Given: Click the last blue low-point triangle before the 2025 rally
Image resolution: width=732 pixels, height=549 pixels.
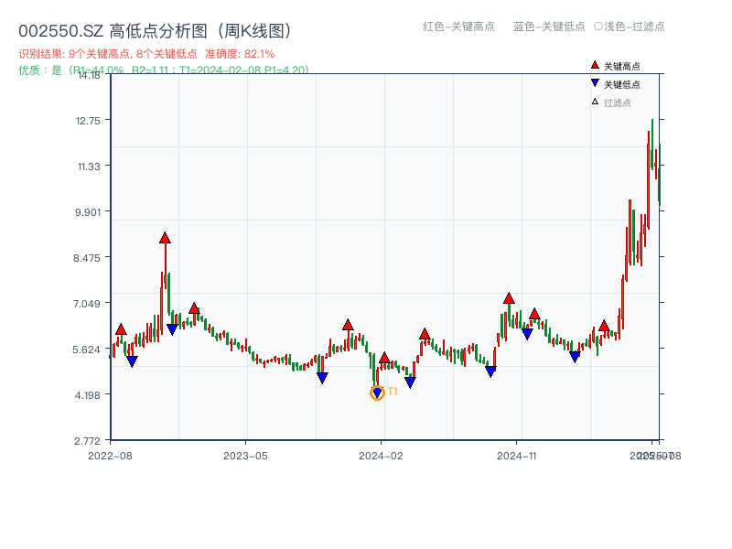Looking at the screenshot, I should tap(576, 357).
